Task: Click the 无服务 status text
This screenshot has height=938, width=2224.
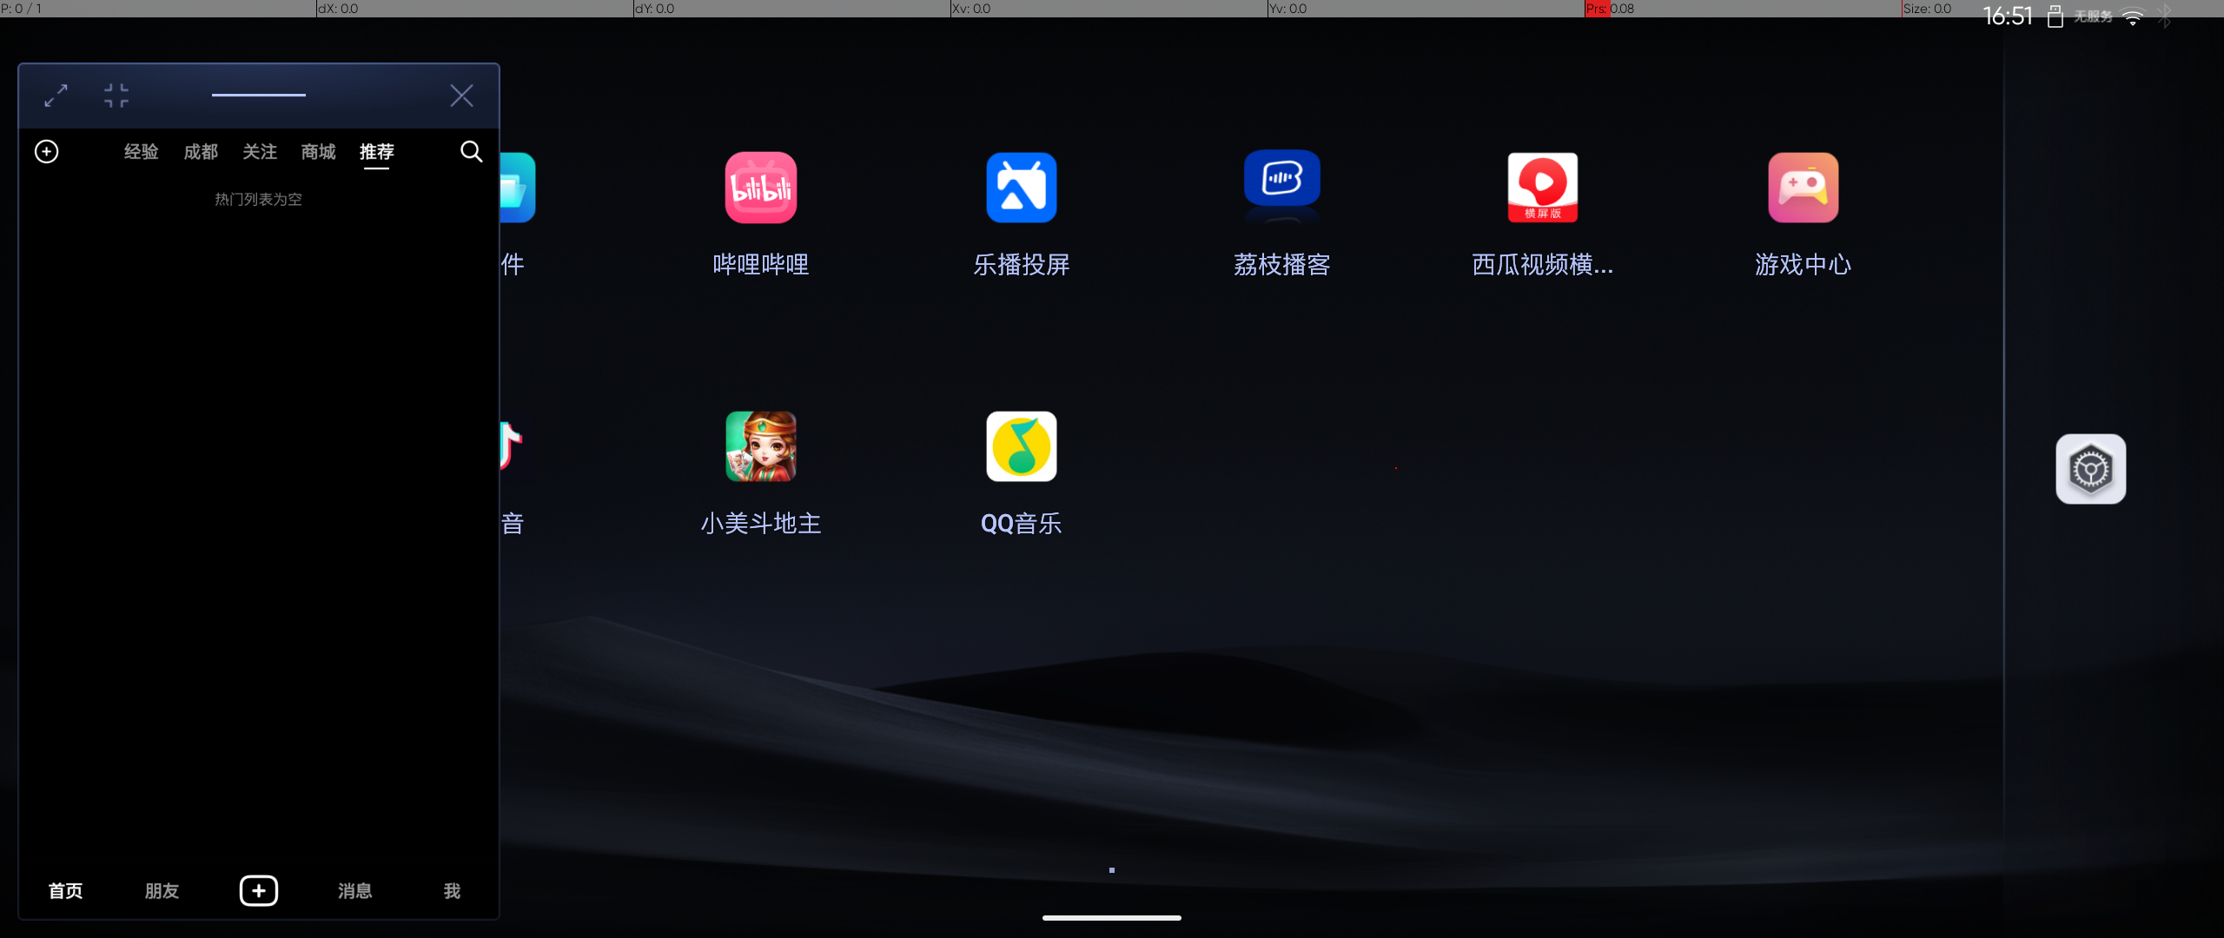Action: (2094, 17)
